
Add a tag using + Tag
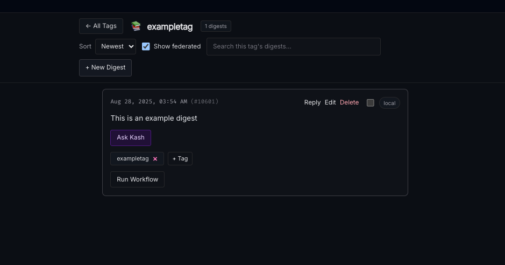180,159
